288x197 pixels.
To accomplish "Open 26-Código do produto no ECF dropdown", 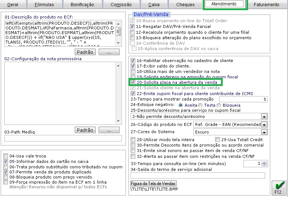I will click(x=264, y=124).
